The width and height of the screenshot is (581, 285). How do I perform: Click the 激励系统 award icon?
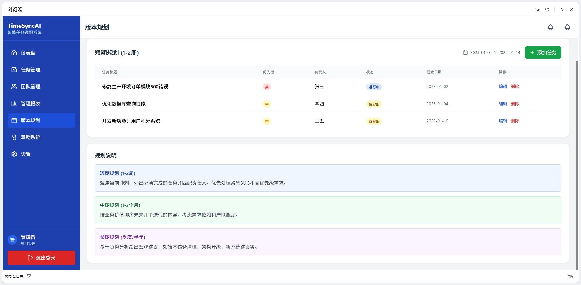pos(14,137)
